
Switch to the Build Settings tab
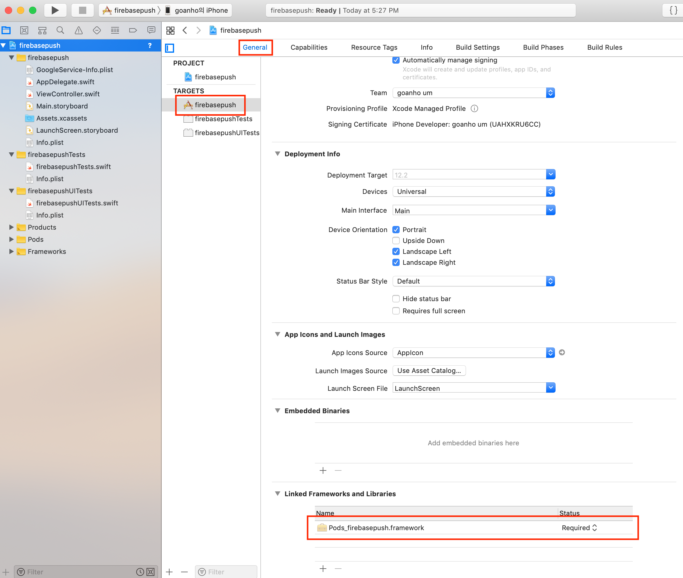(477, 48)
